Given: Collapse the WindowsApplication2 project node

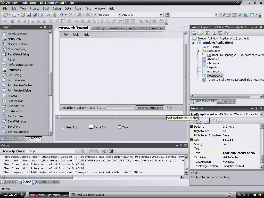Looking at the screenshot, I should click(193, 43).
